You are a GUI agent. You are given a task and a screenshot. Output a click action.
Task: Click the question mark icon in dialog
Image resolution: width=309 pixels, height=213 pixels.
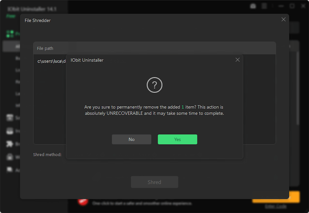point(154,85)
